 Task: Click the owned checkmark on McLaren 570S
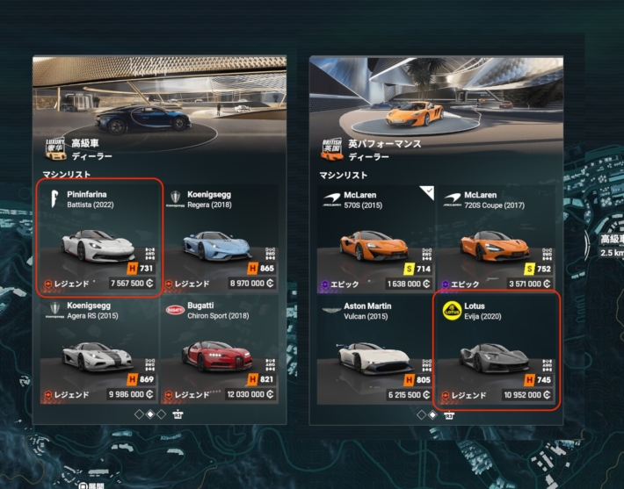[x=428, y=192]
